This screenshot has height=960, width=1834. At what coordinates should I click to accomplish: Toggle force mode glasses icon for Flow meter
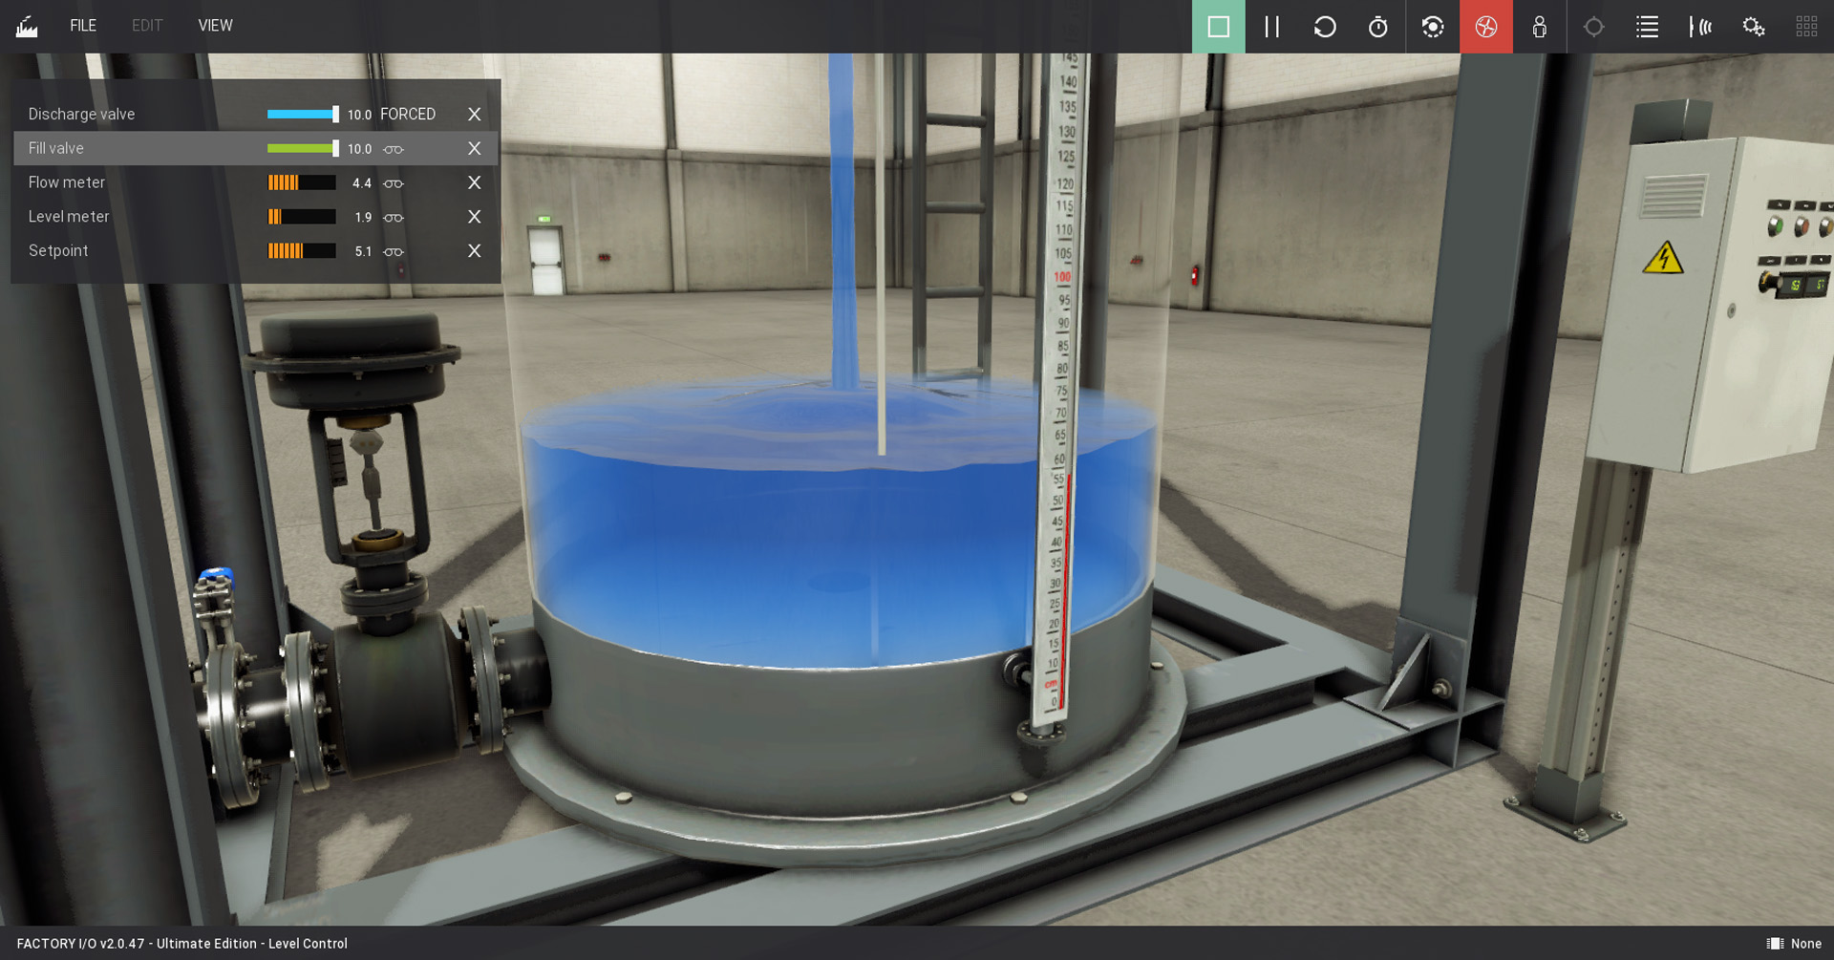pos(394,183)
